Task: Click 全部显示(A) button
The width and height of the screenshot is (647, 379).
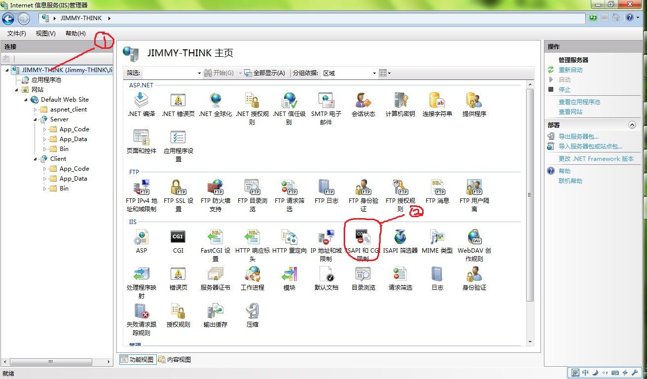Action: (x=265, y=73)
